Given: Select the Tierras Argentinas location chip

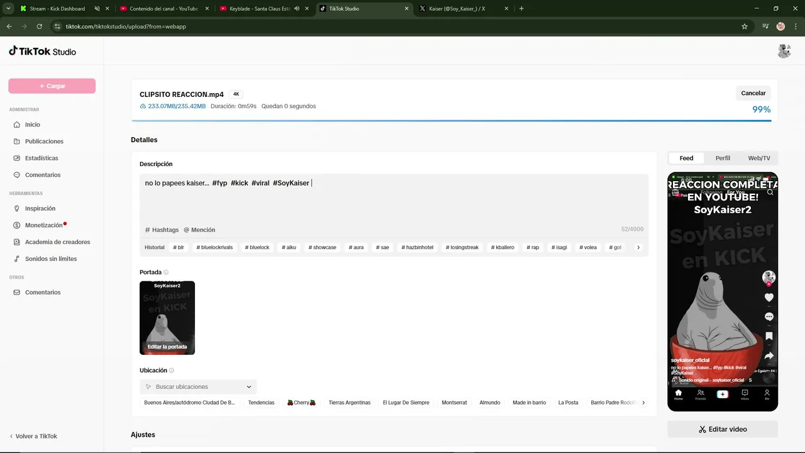Looking at the screenshot, I should pyautogui.click(x=350, y=403).
